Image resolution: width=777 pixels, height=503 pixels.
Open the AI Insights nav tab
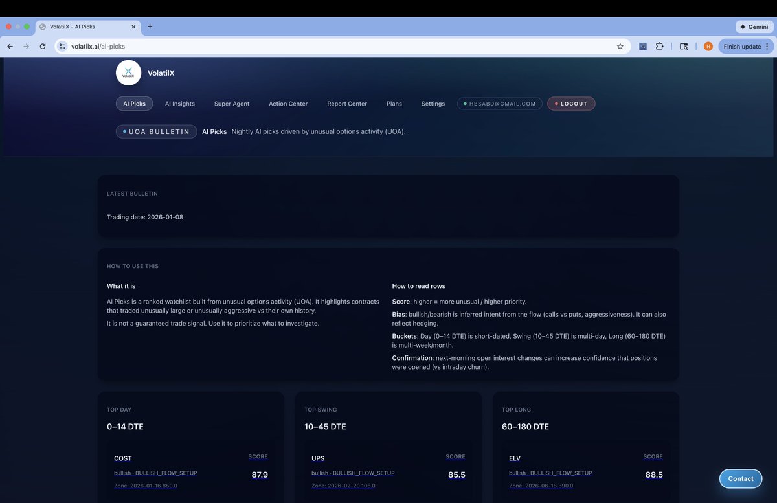[x=180, y=104]
